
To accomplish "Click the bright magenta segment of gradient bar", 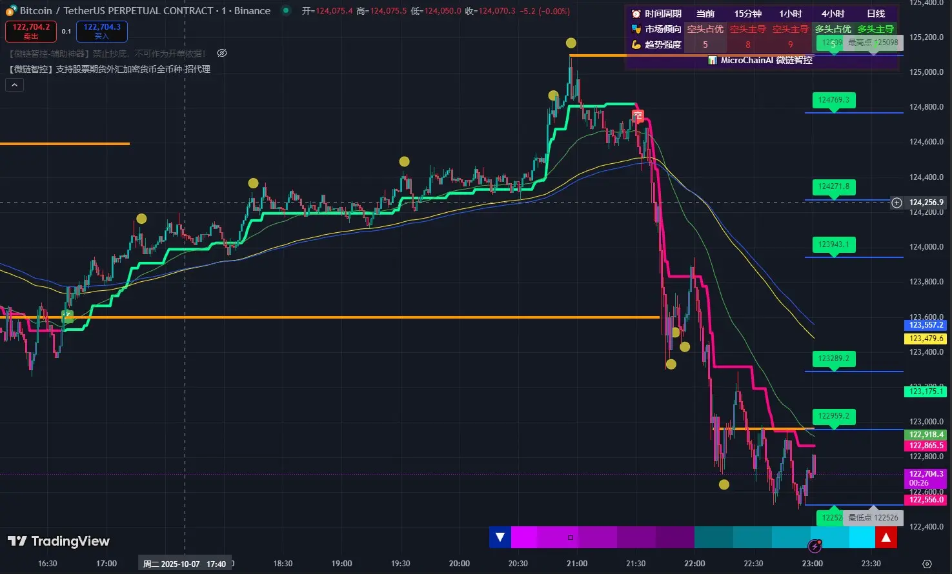I will click(524, 537).
